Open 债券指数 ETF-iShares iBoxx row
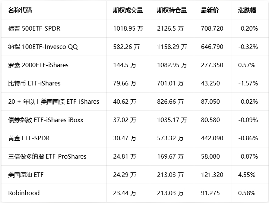The image size is (269, 203). pos(45,120)
